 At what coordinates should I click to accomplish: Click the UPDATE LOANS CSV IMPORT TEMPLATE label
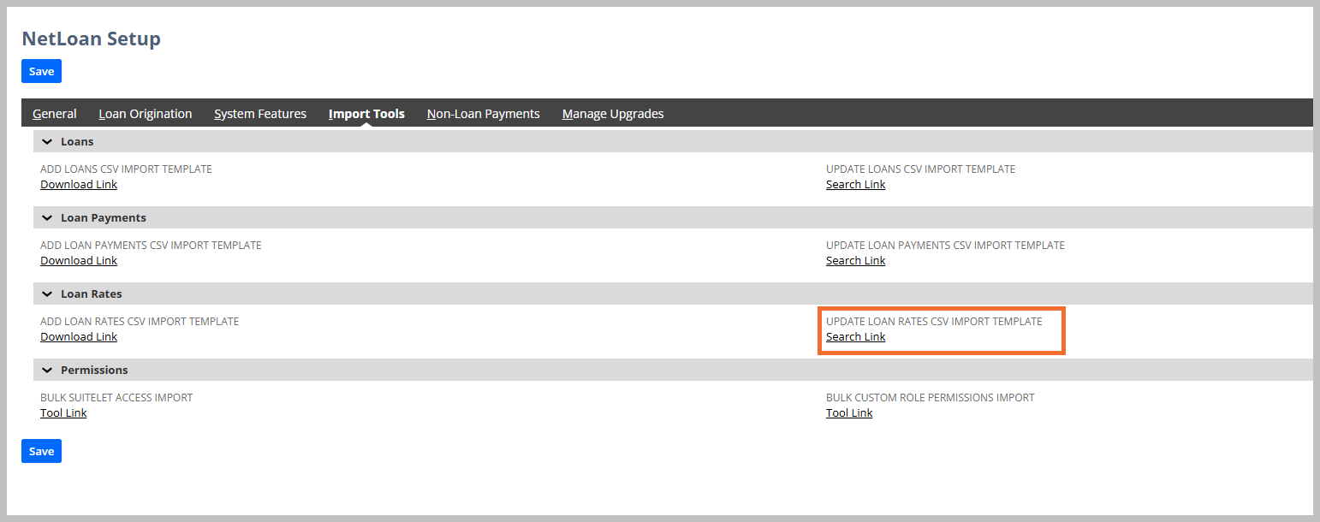[x=920, y=169]
